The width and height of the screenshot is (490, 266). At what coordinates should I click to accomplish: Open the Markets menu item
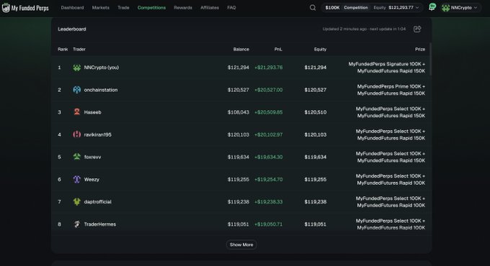point(101,8)
